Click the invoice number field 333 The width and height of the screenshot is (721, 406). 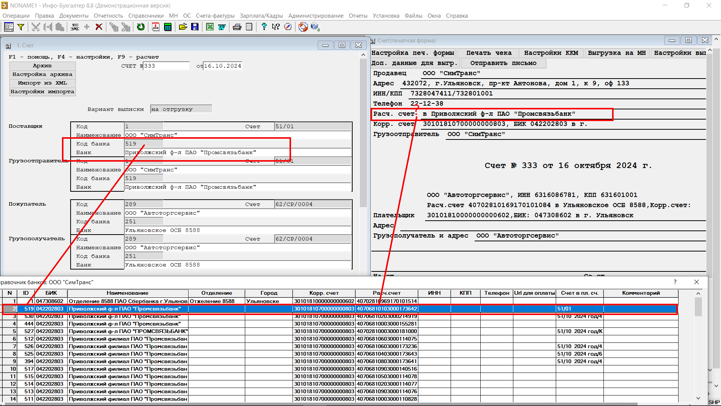166,66
